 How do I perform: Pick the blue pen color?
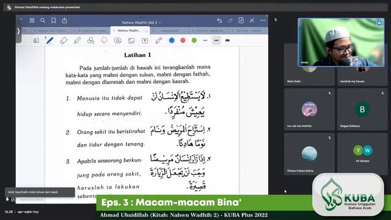point(172,40)
